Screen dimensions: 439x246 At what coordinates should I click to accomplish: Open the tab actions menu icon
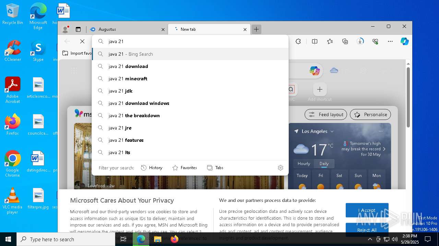click(78, 29)
